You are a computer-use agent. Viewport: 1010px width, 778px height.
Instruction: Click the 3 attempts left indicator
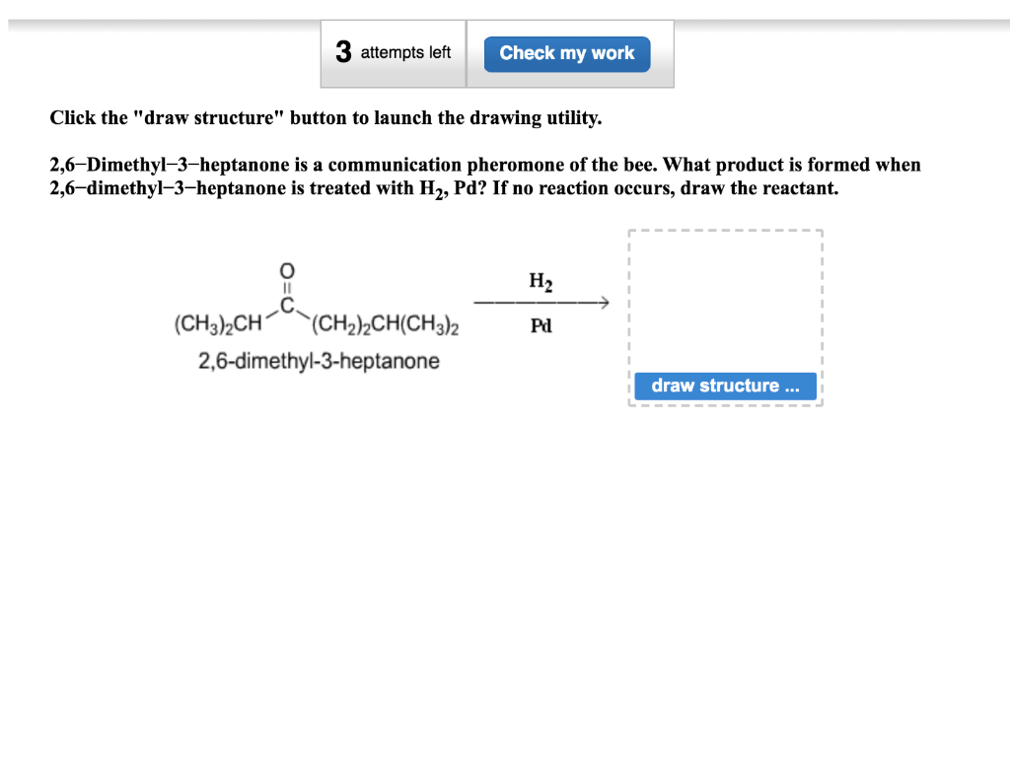point(393,52)
